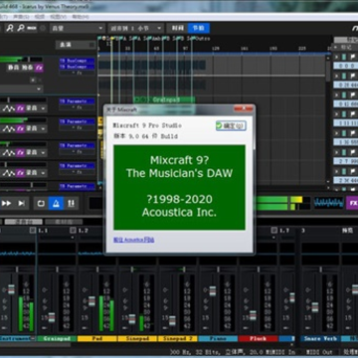The height and width of the screenshot is (358, 358).
Task: Adjust the Pluck channel volume fader
Action: (253, 315)
